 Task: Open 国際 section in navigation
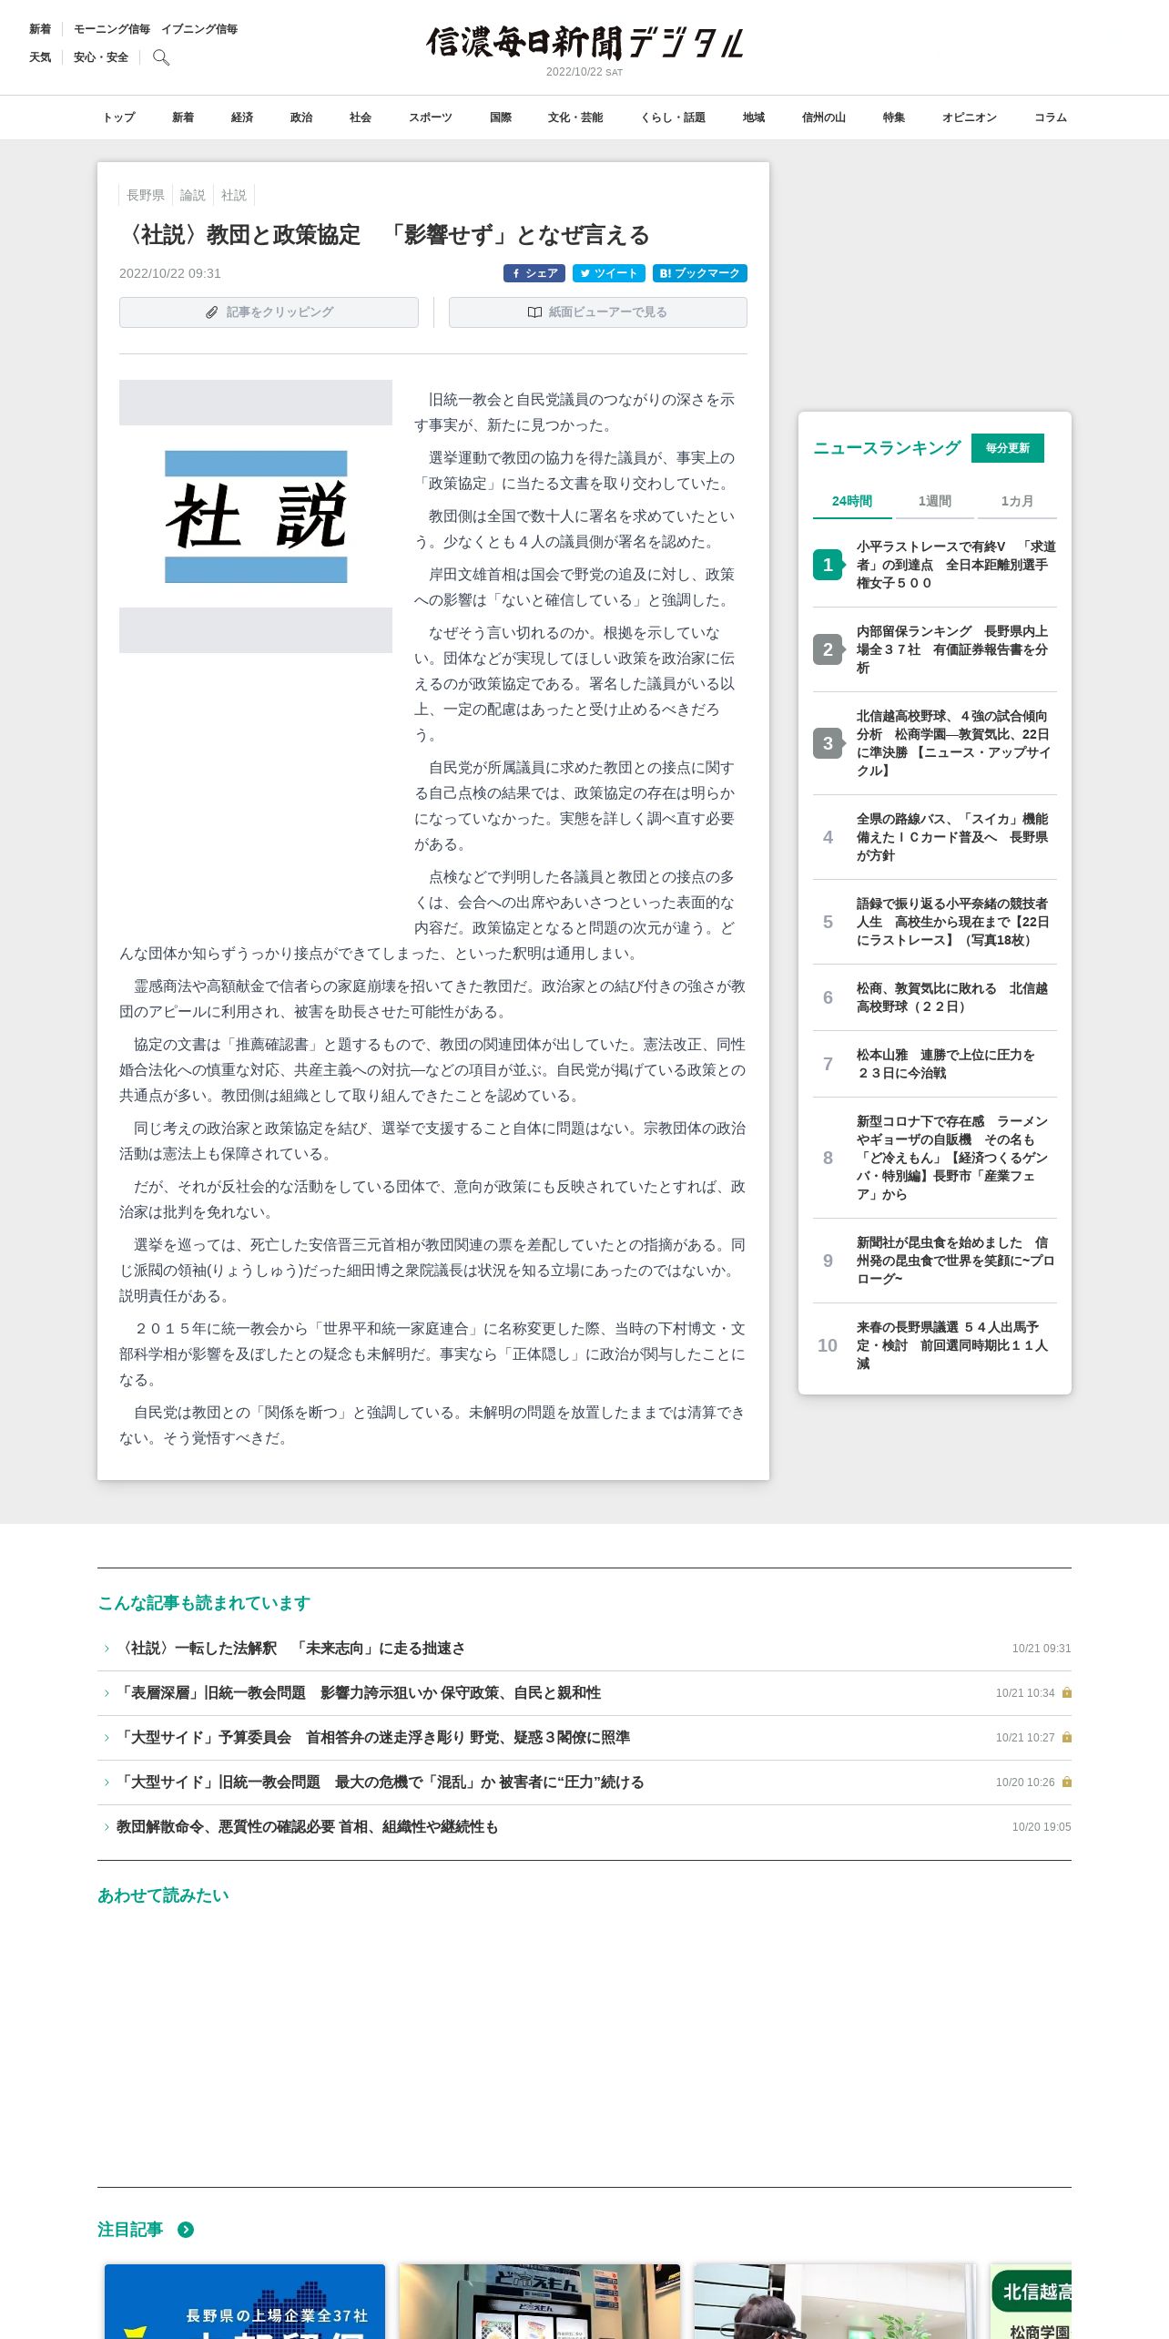click(x=501, y=117)
